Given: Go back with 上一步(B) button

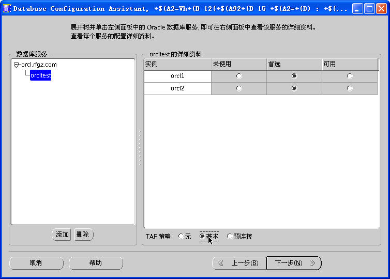Looking at the screenshot, I should pyautogui.click(x=239, y=263).
